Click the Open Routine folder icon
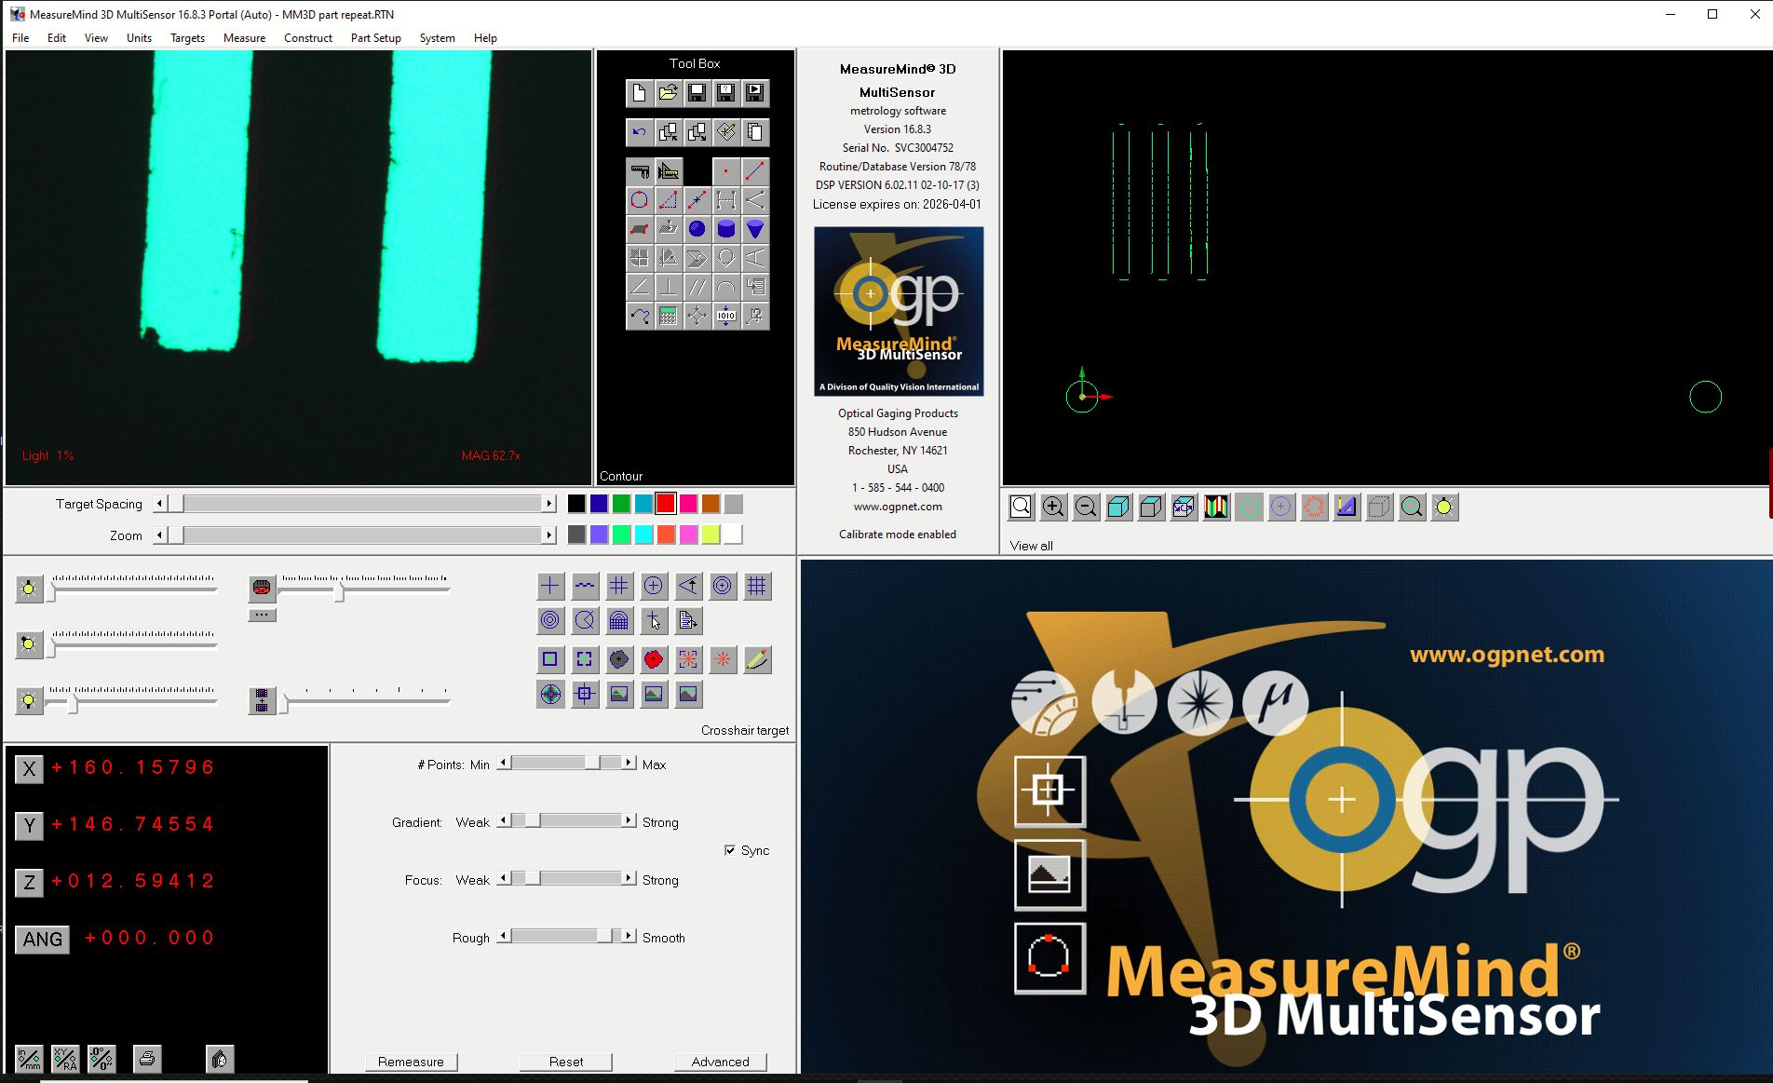 [668, 93]
